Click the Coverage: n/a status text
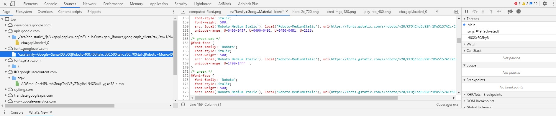556x116 pixels. (447, 104)
